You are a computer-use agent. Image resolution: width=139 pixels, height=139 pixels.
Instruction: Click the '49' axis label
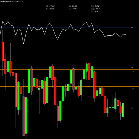[x=132, y=108]
